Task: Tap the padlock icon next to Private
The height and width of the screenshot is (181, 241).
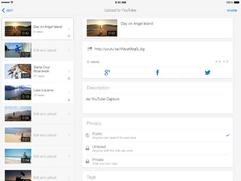Action: coord(87,161)
